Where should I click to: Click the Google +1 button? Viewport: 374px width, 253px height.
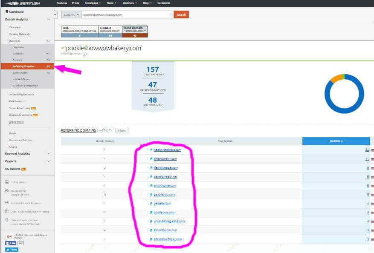tap(9, 236)
